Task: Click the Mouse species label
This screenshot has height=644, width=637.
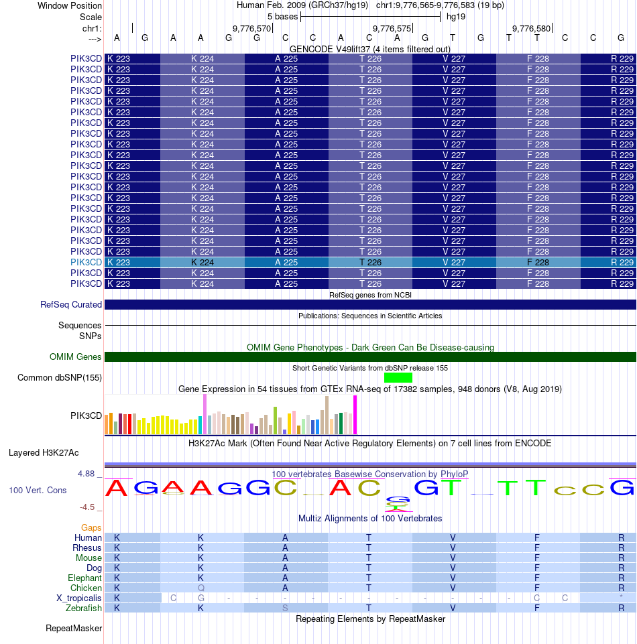Action: pos(89,558)
